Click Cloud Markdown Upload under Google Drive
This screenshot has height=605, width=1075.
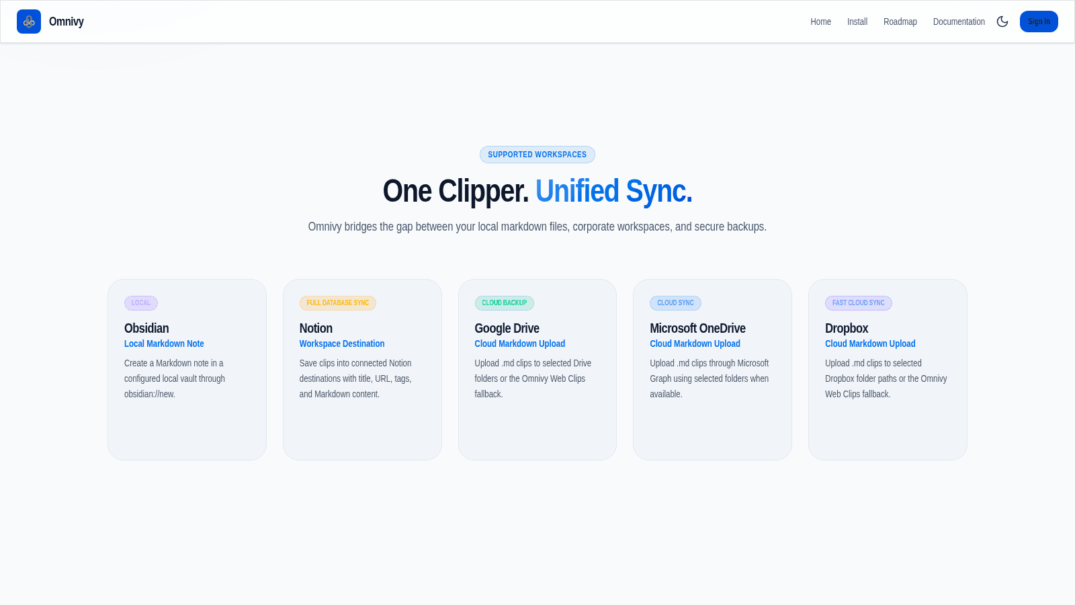(x=520, y=344)
